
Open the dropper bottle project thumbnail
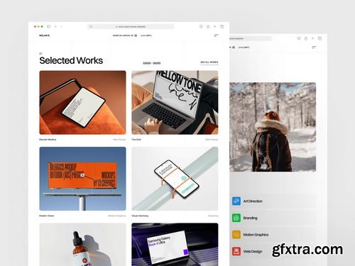[x=82, y=245]
